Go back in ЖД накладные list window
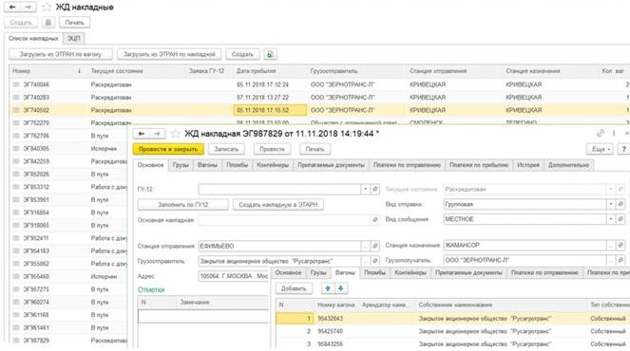This screenshot has width=630, height=351. click(12, 7)
